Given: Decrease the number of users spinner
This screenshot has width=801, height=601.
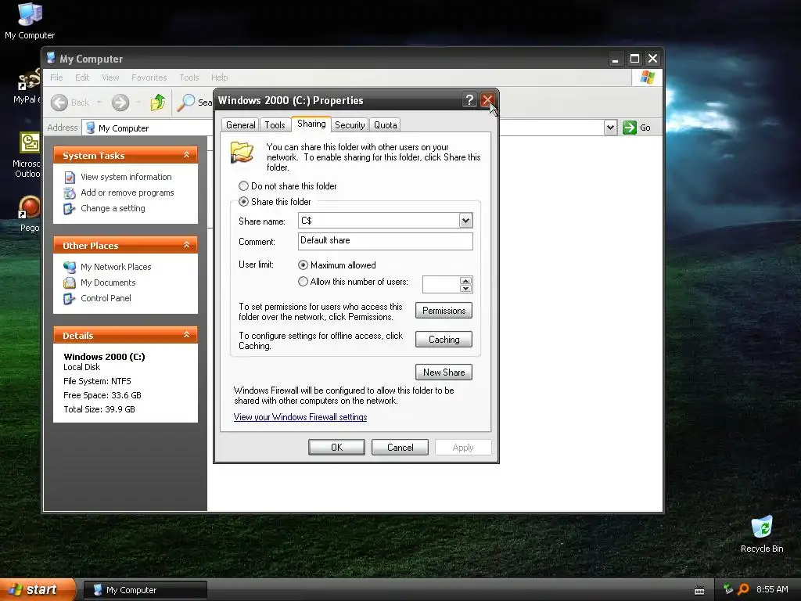Looking at the screenshot, I should coord(465,288).
